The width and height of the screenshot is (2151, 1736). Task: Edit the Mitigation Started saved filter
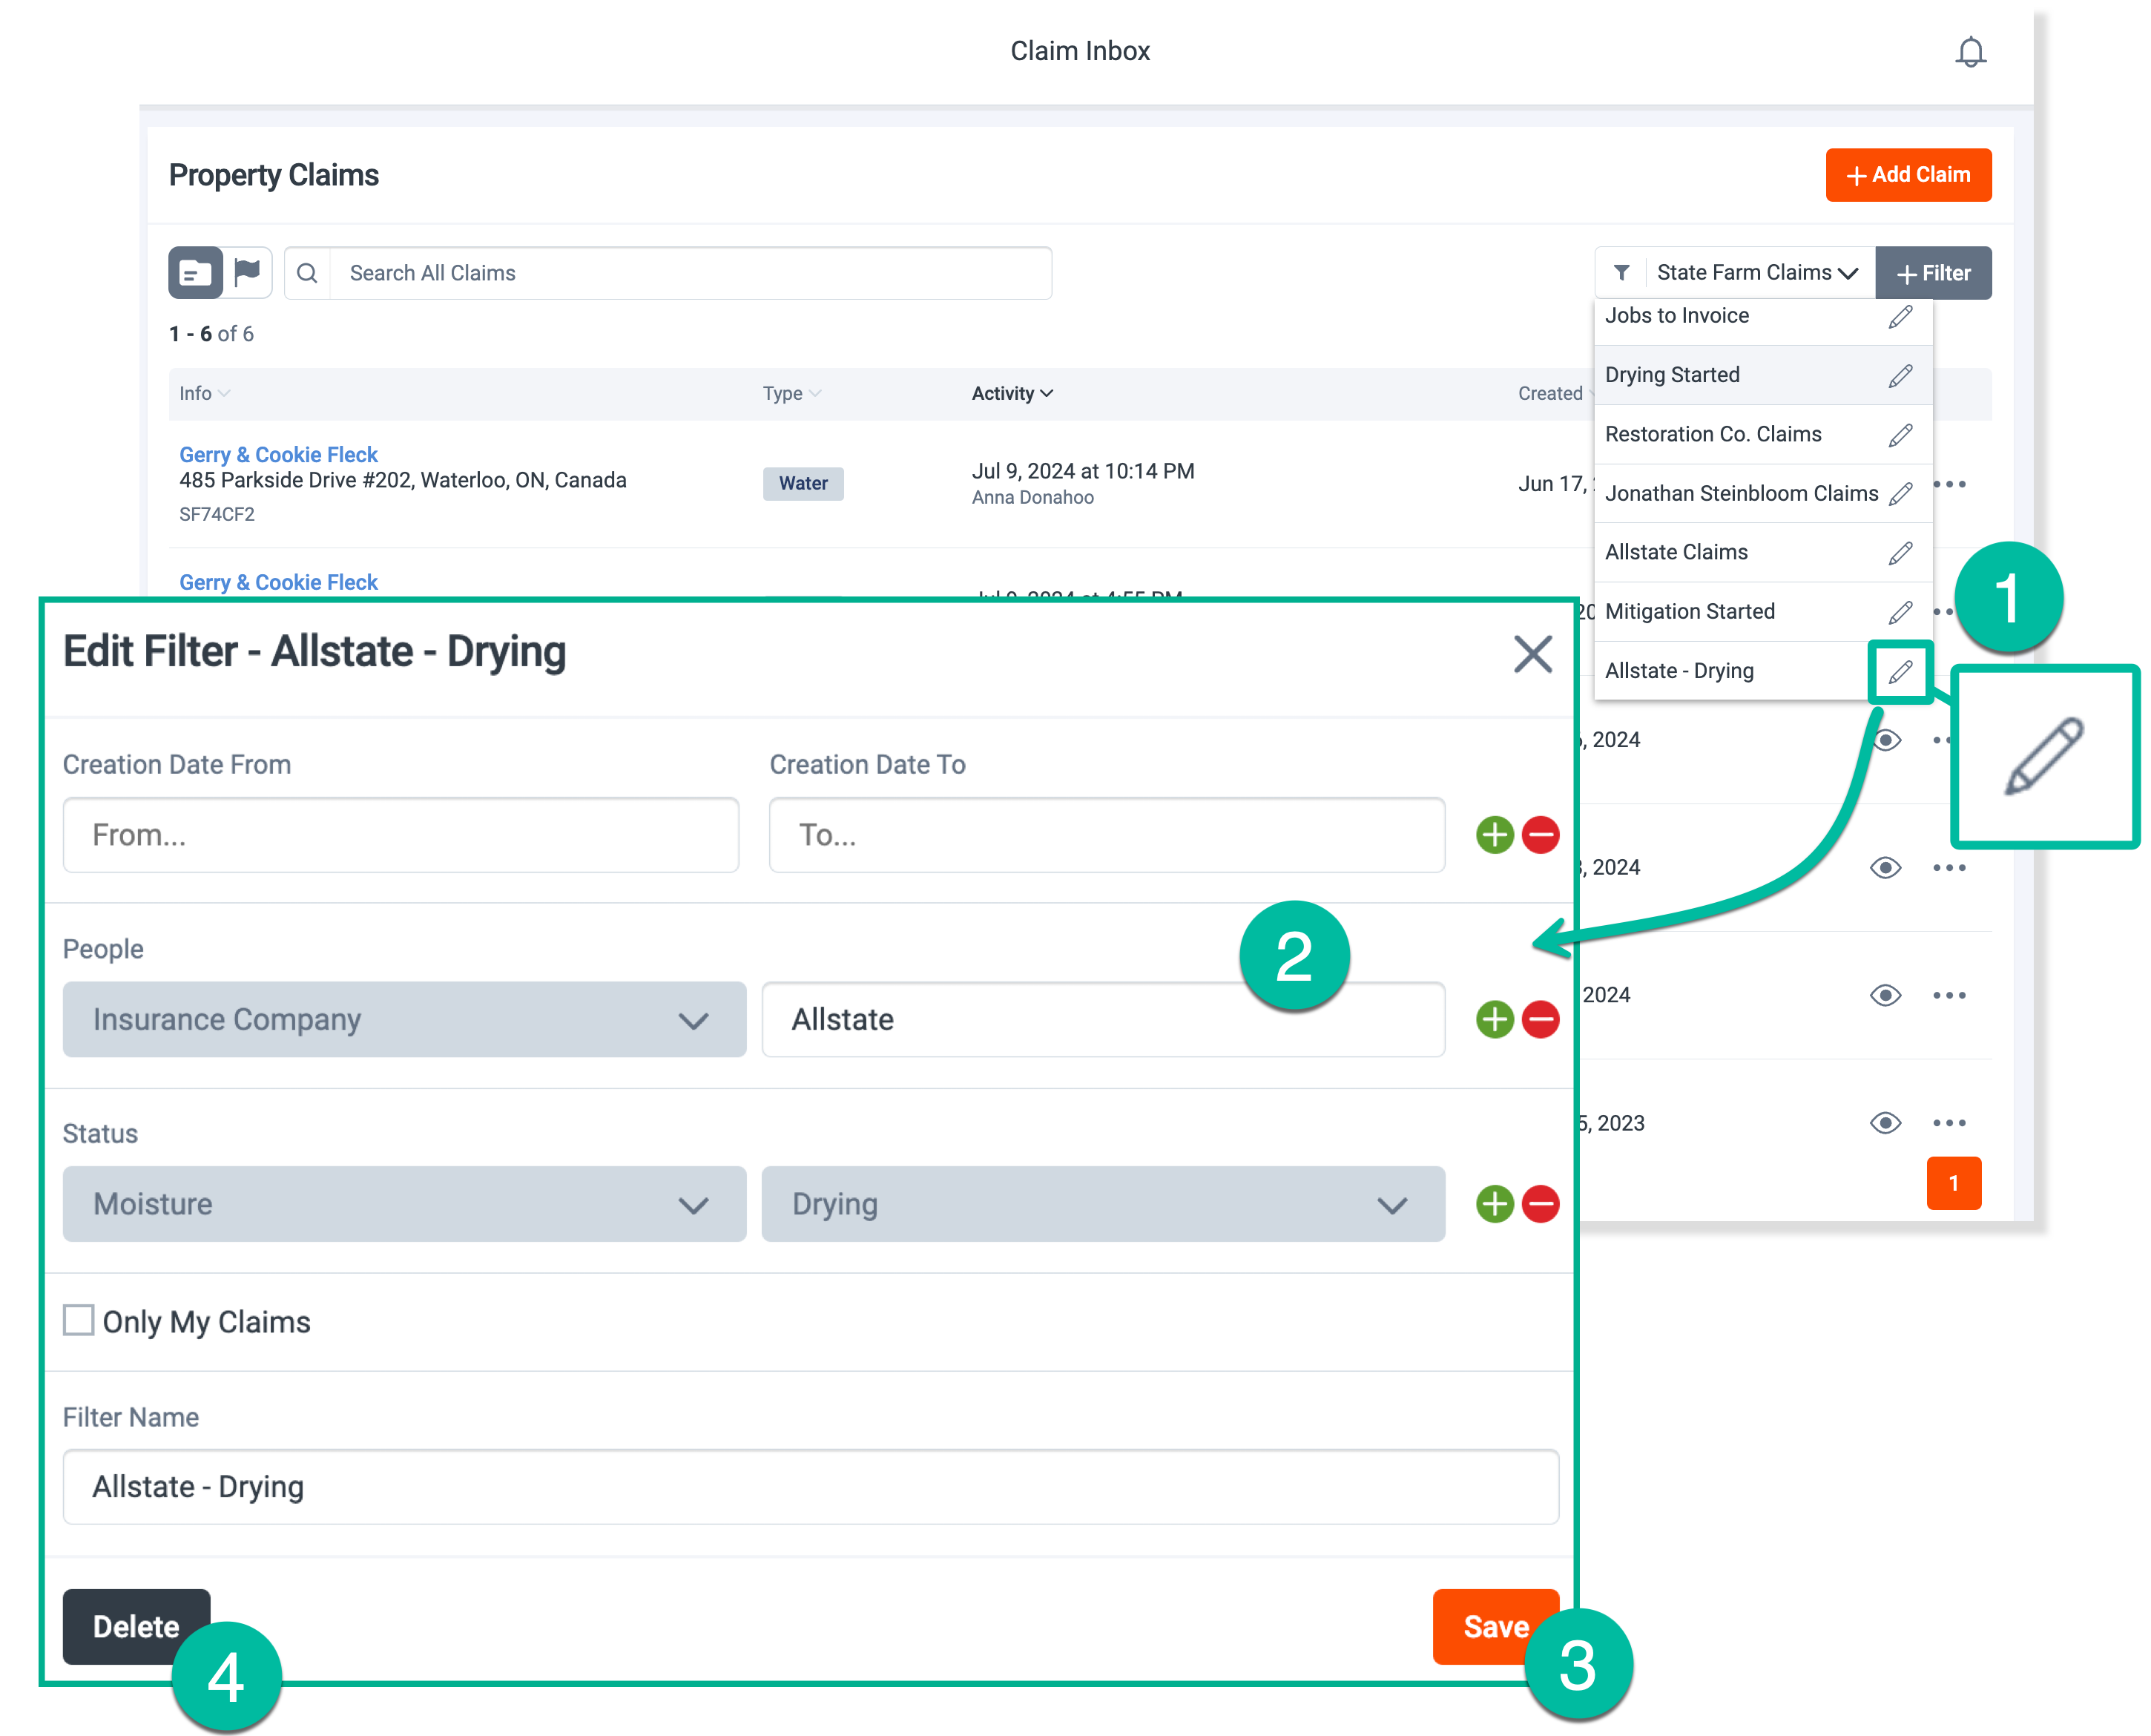point(1901,611)
